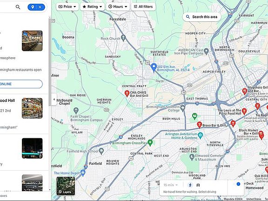
Task: Collapse the side panel arrow
Action: 54,100
